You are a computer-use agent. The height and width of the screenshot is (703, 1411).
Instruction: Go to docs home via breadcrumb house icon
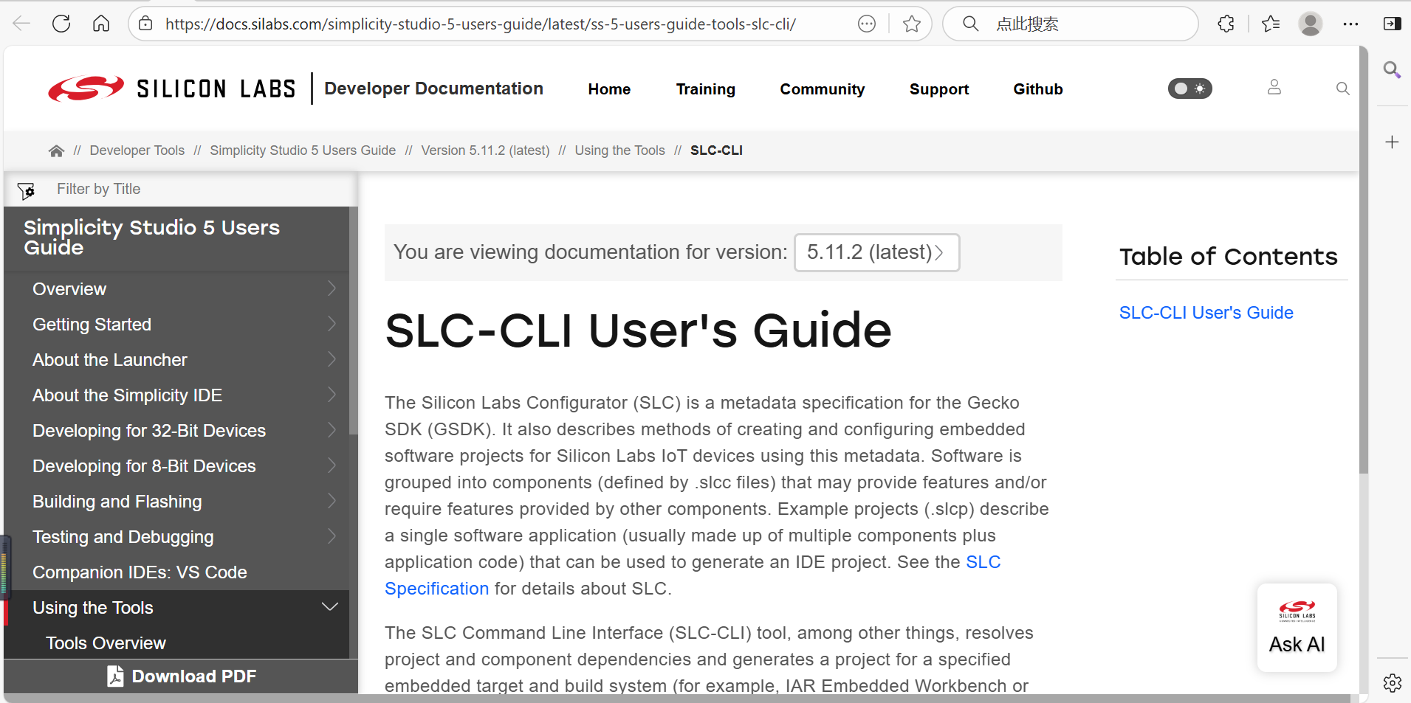click(56, 150)
